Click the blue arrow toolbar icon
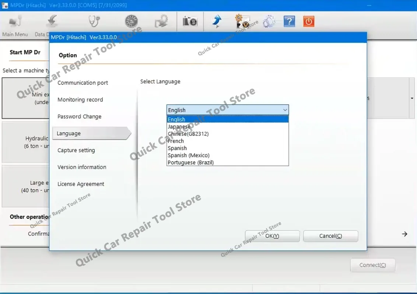Viewport: 417px width, 294px height. click(x=217, y=21)
